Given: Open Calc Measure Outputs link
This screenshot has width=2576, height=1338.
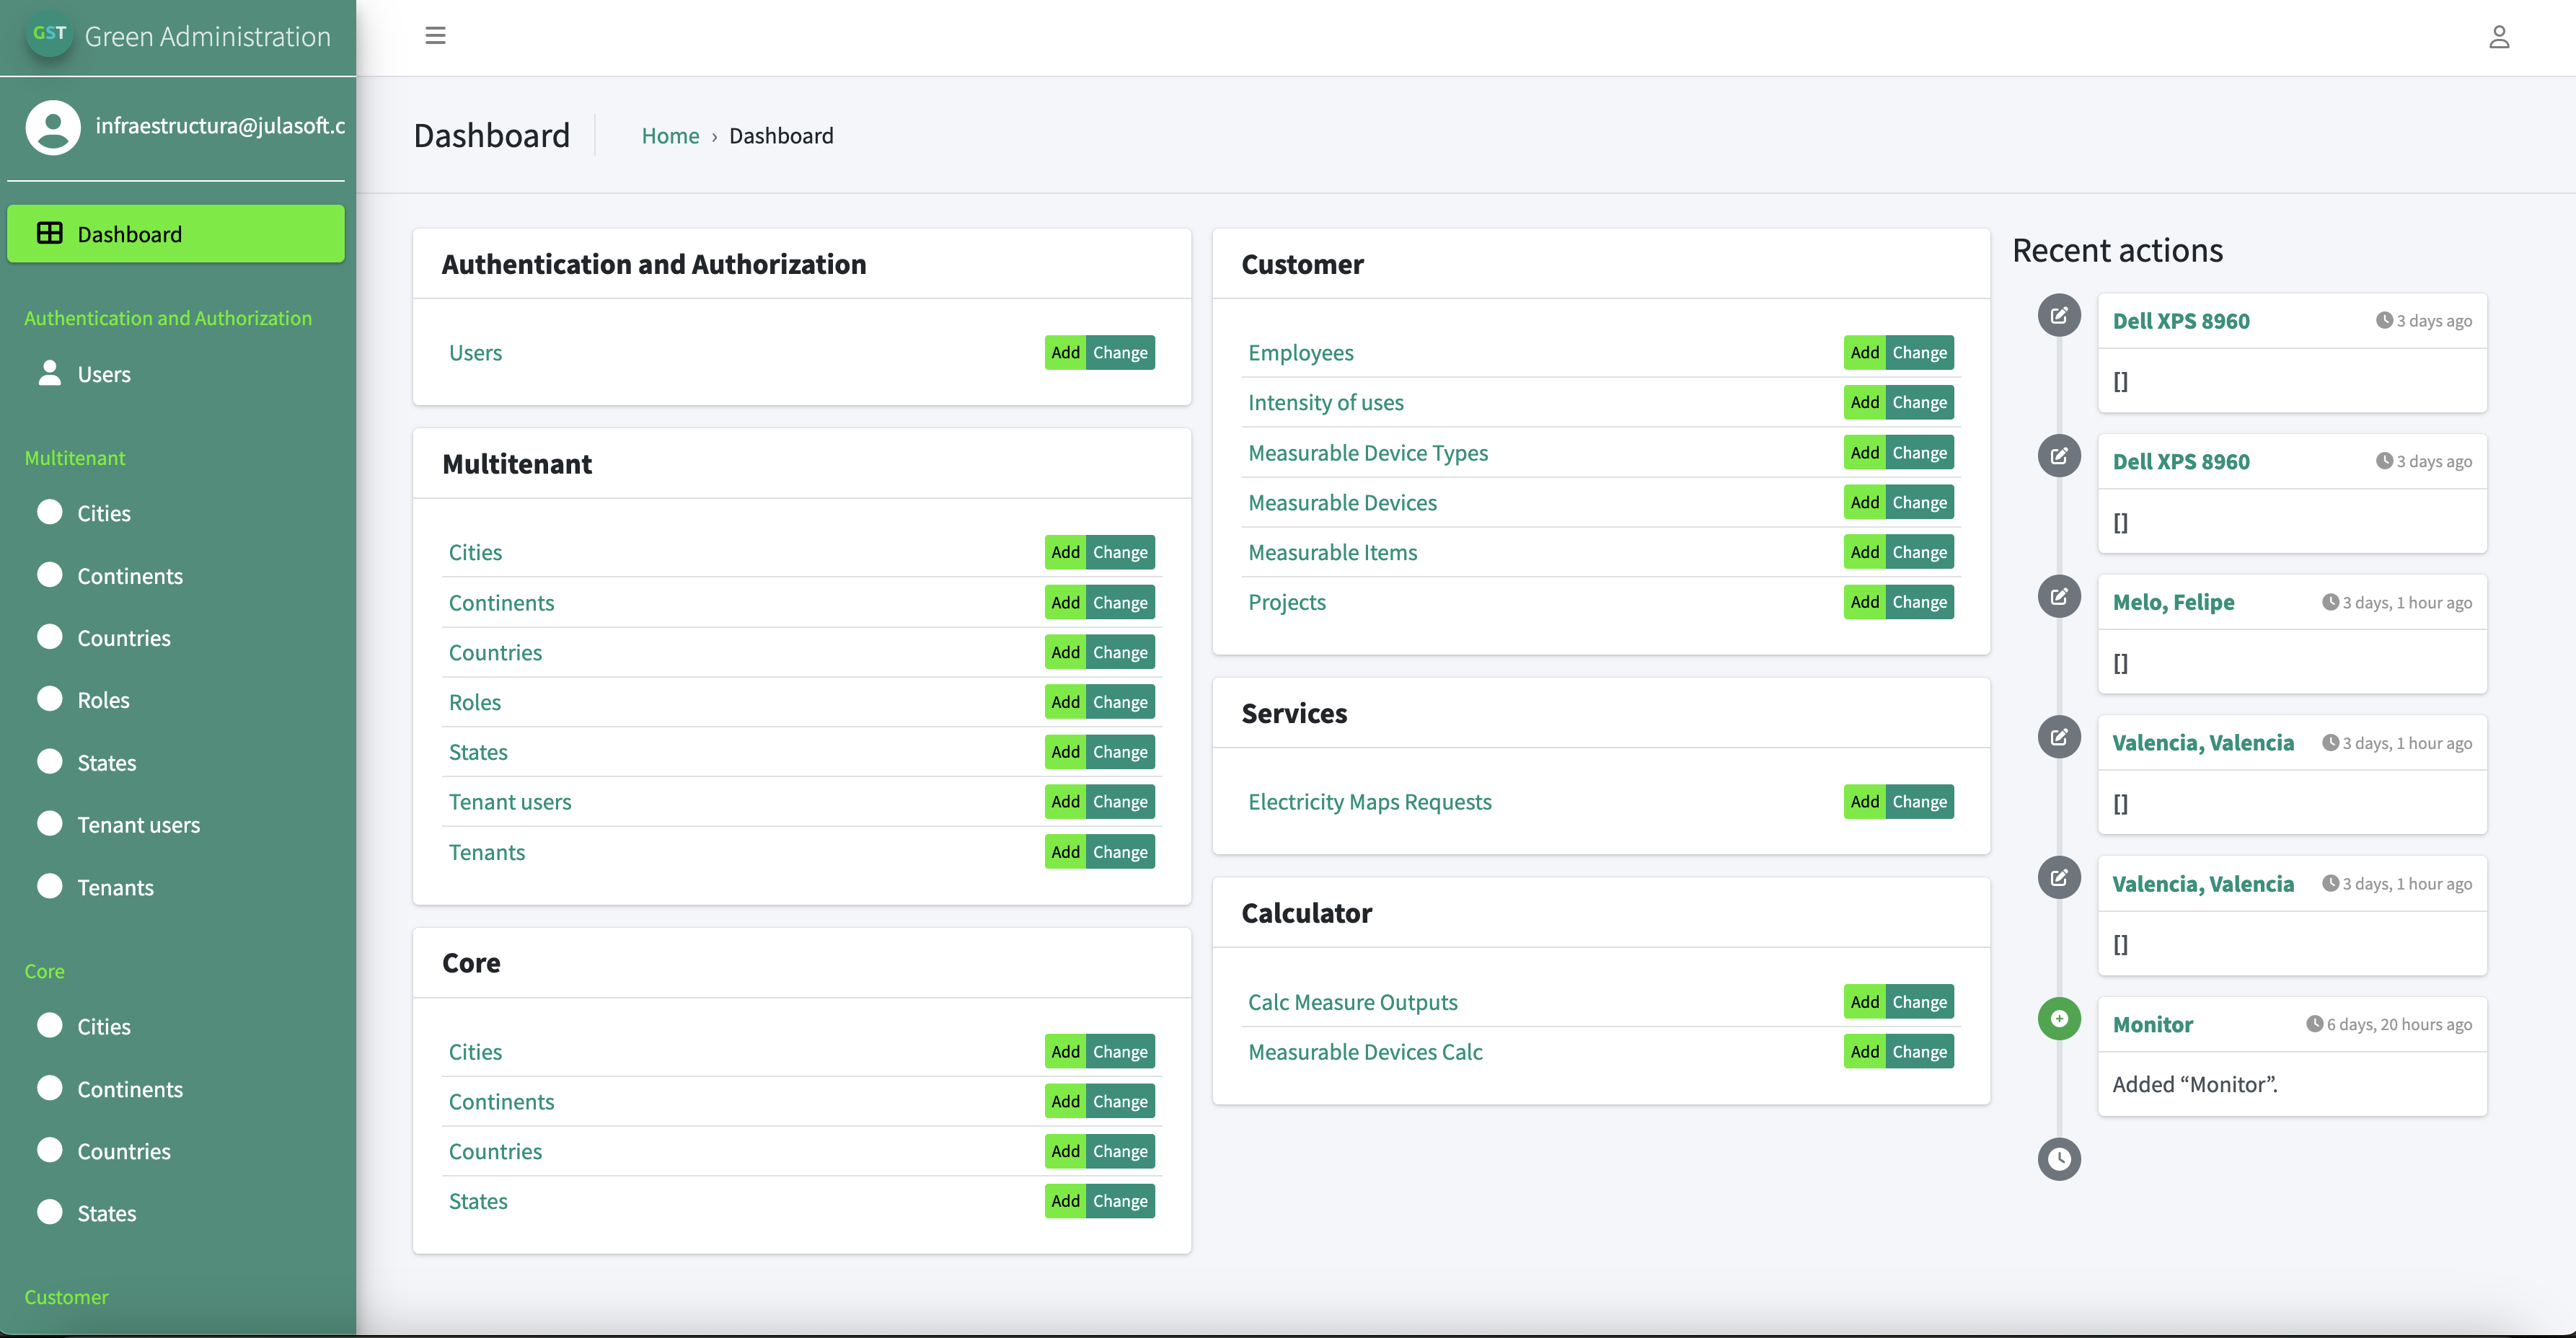Looking at the screenshot, I should [1352, 1002].
